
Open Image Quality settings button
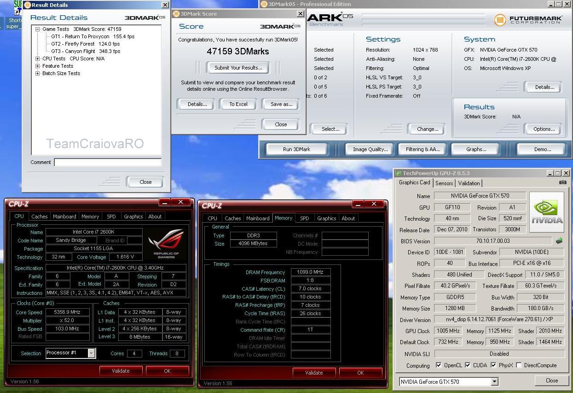click(x=370, y=149)
